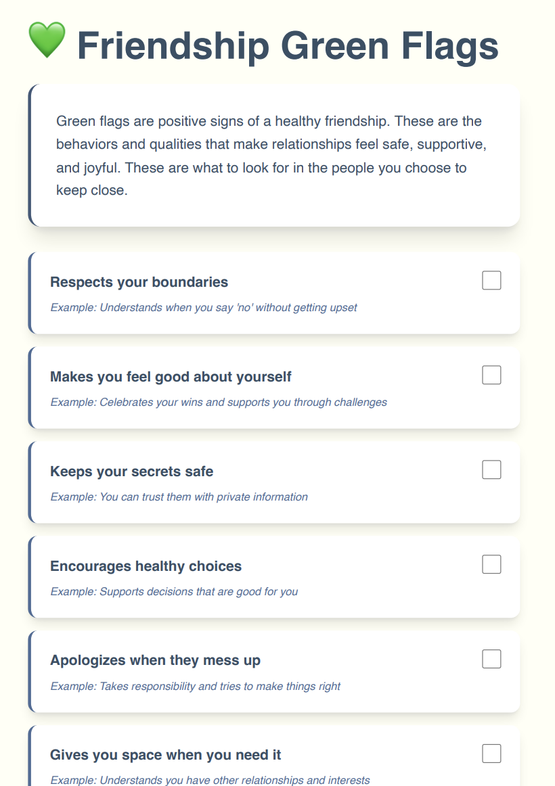
Task: Click 'Keeps your secrets safe' title
Action: [131, 471]
